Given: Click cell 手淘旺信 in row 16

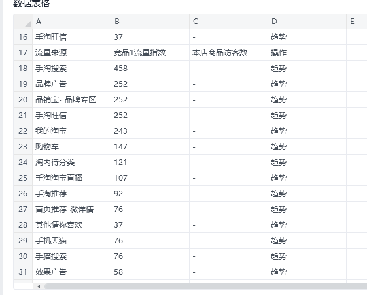Looking at the screenshot, I should [x=71, y=37].
